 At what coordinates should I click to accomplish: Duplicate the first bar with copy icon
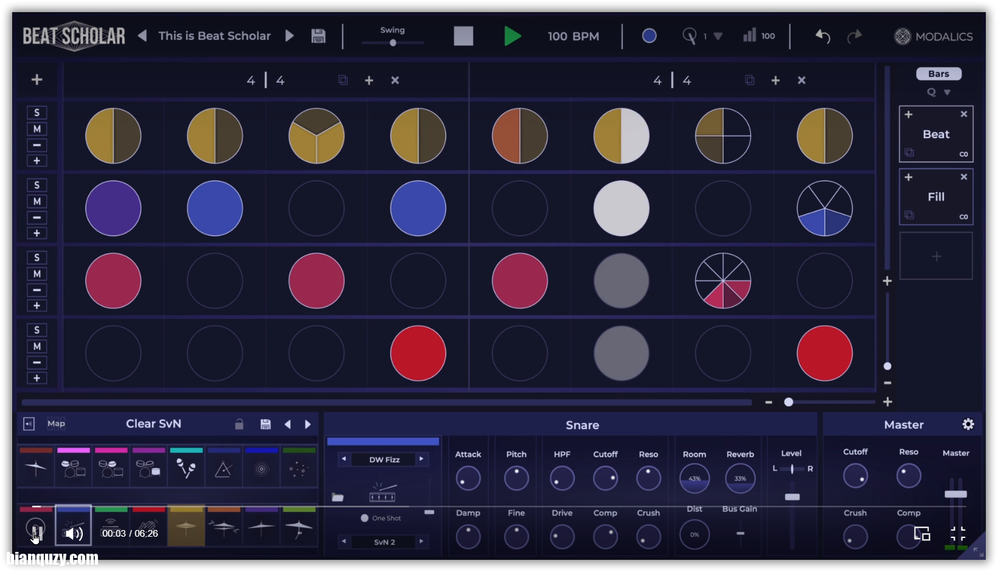[x=343, y=80]
